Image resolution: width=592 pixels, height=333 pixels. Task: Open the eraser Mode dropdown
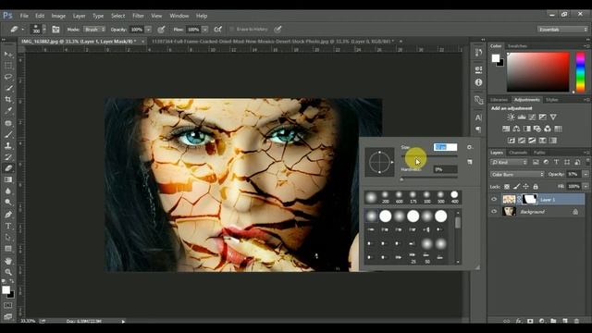click(94, 29)
